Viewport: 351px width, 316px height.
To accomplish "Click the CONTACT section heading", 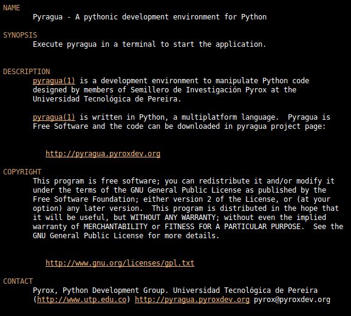I will click(x=18, y=281).
